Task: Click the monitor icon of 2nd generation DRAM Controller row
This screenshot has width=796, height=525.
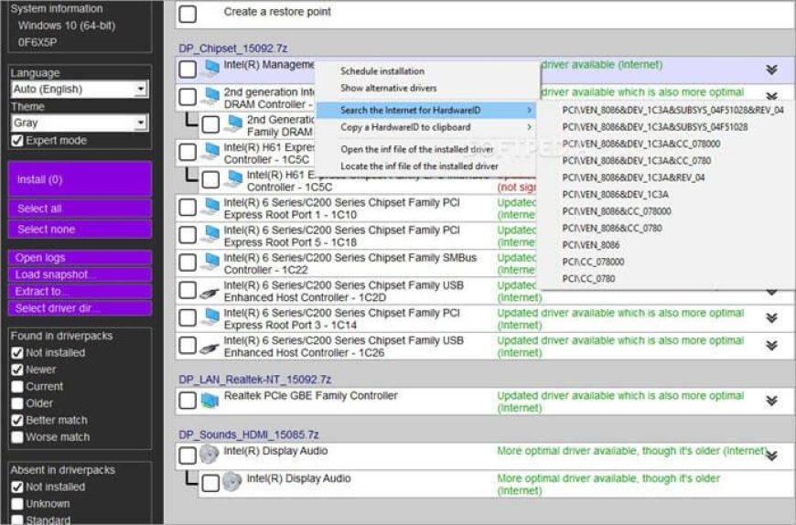Action: 210,96
